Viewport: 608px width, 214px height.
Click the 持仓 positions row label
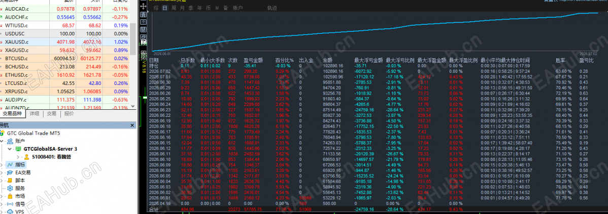154,66
